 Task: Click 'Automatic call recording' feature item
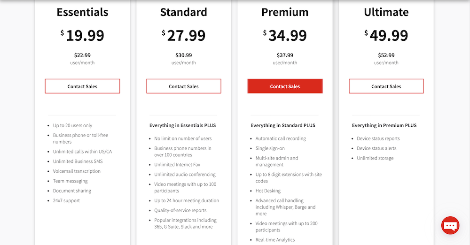[x=281, y=138]
